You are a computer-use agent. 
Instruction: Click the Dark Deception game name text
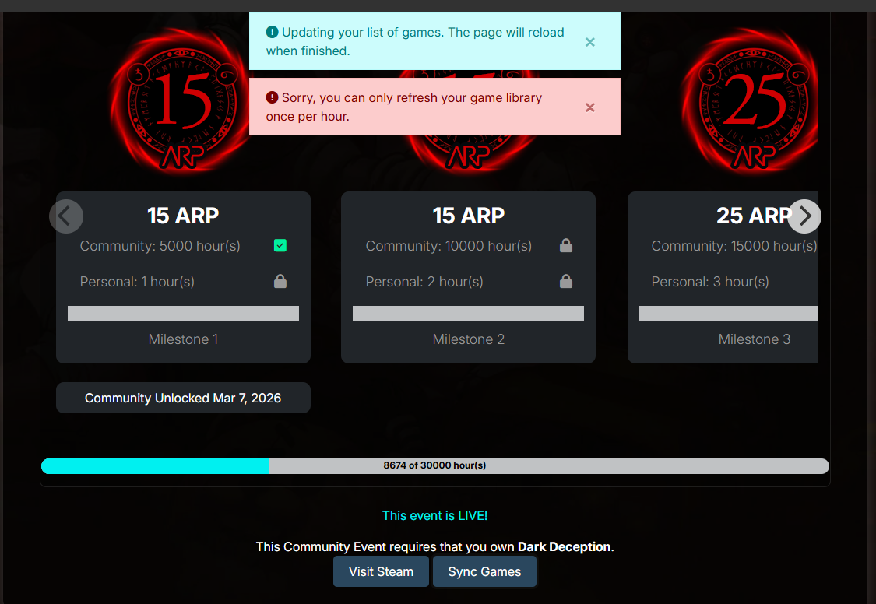[564, 546]
